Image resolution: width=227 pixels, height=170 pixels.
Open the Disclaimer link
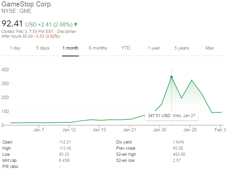coord(67,32)
